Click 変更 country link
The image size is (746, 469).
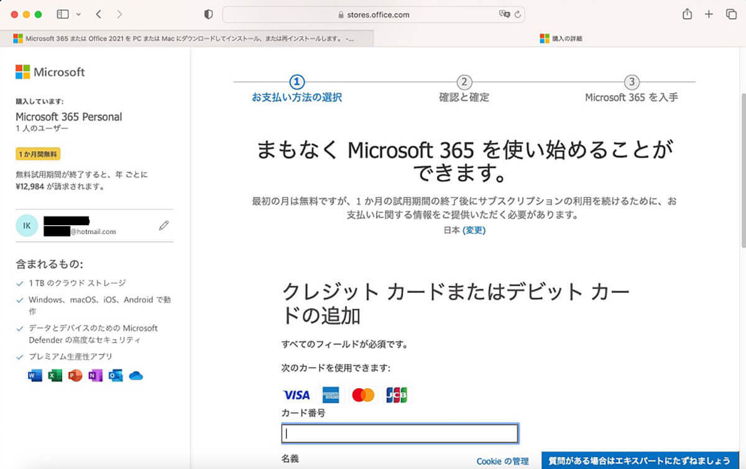click(x=474, y=230)
